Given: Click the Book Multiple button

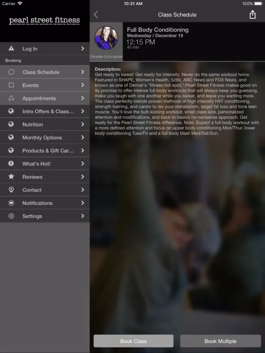Looking at the screenshot, I should point(220,341).
